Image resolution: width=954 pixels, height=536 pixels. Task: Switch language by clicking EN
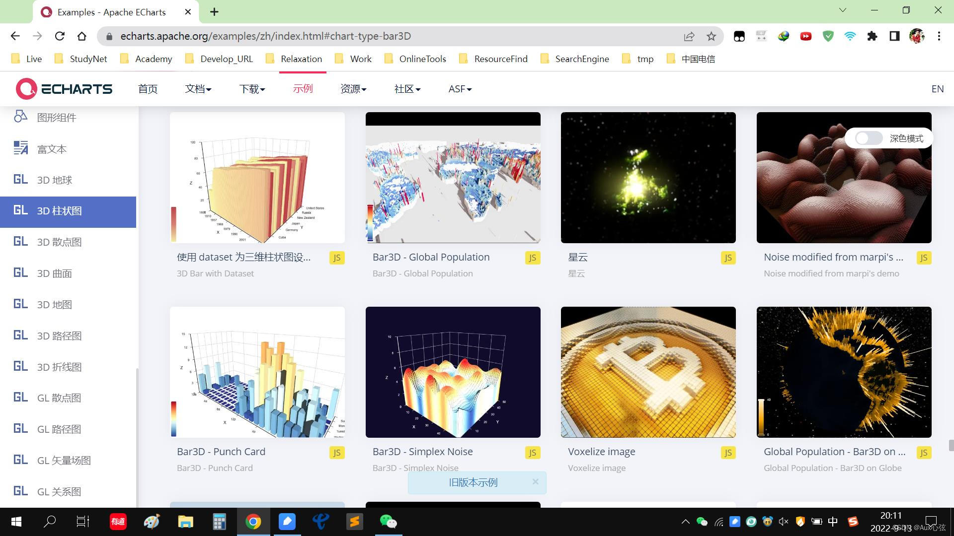(x=938, y=89)
